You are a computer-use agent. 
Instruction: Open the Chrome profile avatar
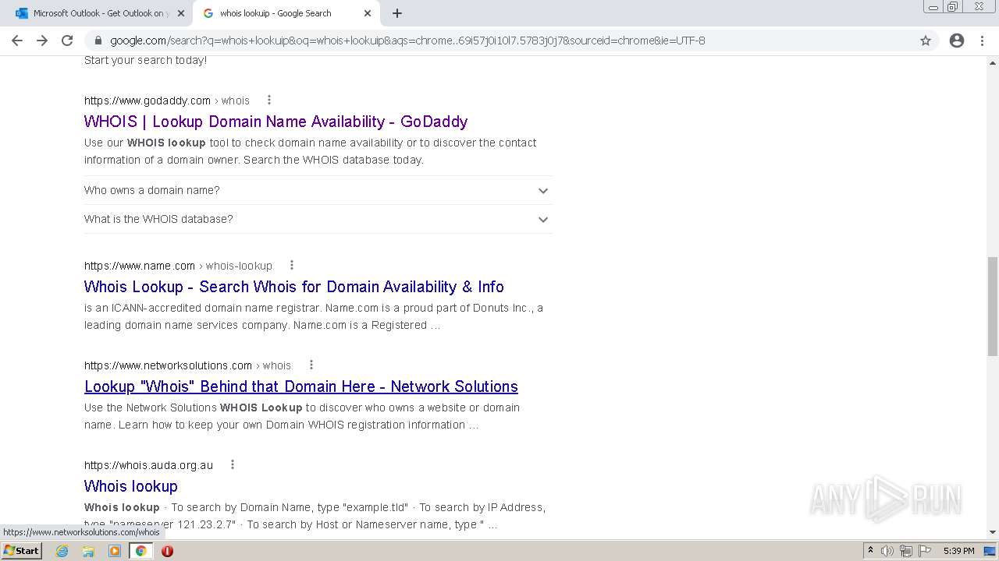957,41
